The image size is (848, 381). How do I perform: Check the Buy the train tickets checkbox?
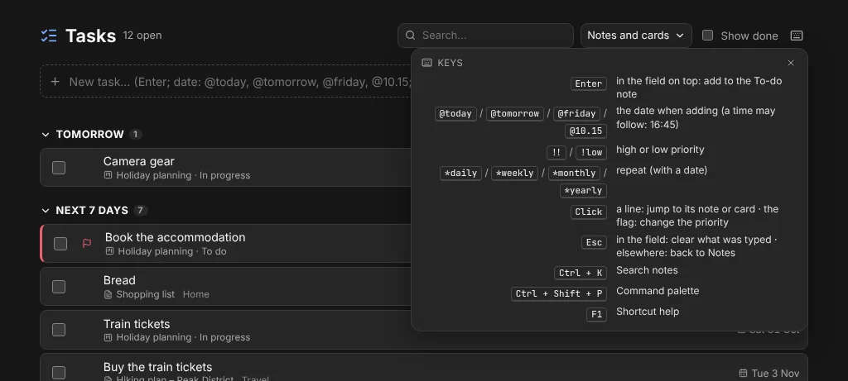(59, 373)
